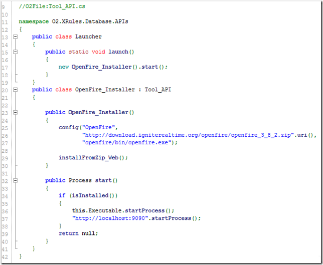Click new OpenFire_Installer().start(); statement
Image resolution: width=323 pixels, height=265 pixels.
pyautogui.click(x=113, y=67)
